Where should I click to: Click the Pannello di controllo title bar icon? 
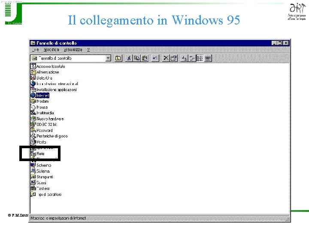tap(33, 43)
